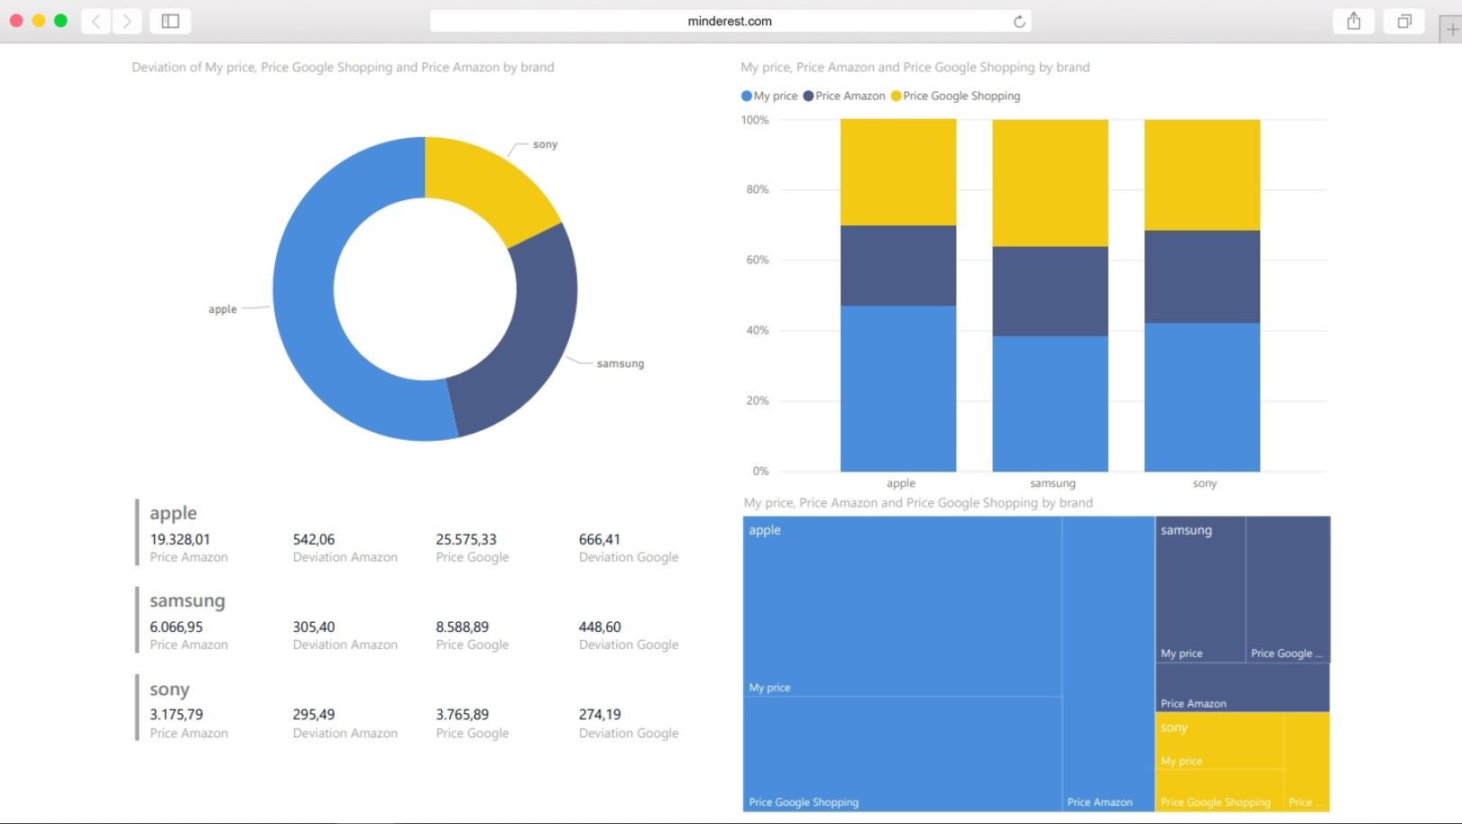Click samsung Price Google value 8.588,89

[462, 627]
